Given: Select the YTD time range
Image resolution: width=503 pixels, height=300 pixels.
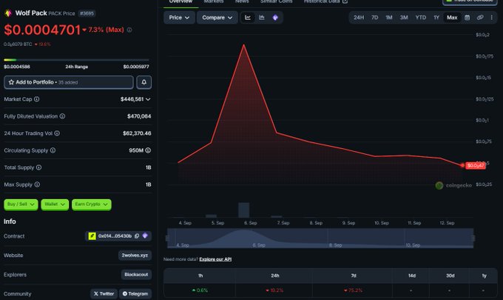Looking at the screenshot, I should 421,18.
